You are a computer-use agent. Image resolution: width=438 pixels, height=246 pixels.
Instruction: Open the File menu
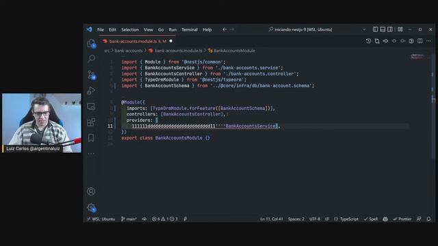(101, 29)
